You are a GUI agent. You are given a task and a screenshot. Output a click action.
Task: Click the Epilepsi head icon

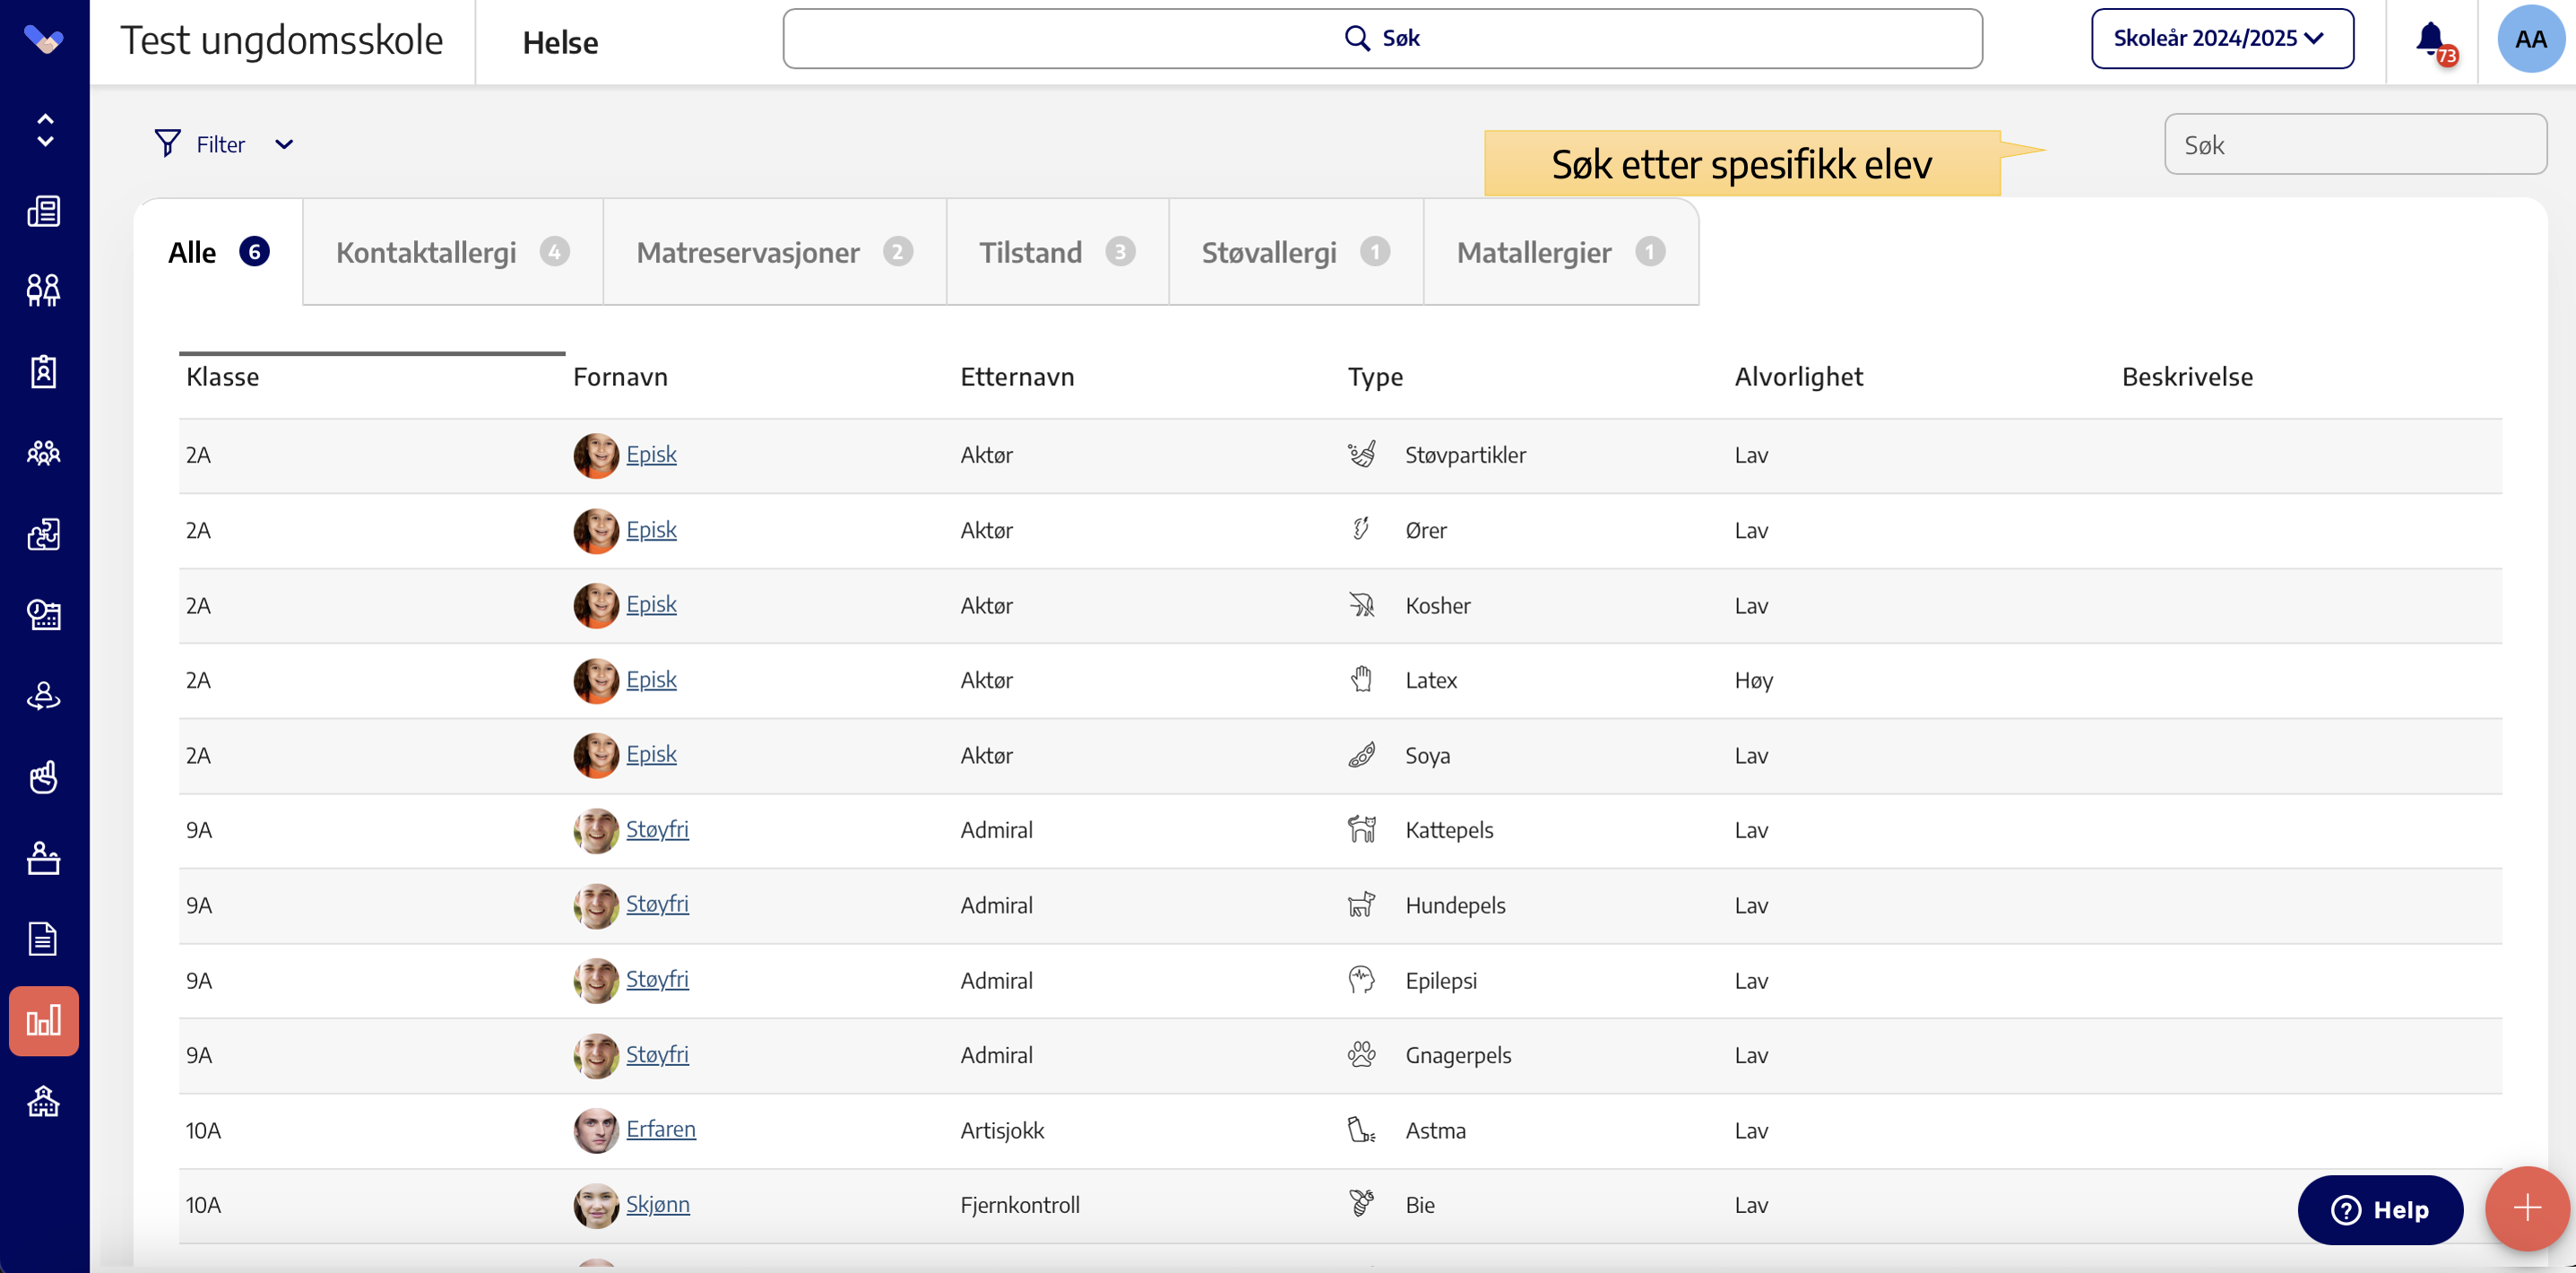point(1361,979)
